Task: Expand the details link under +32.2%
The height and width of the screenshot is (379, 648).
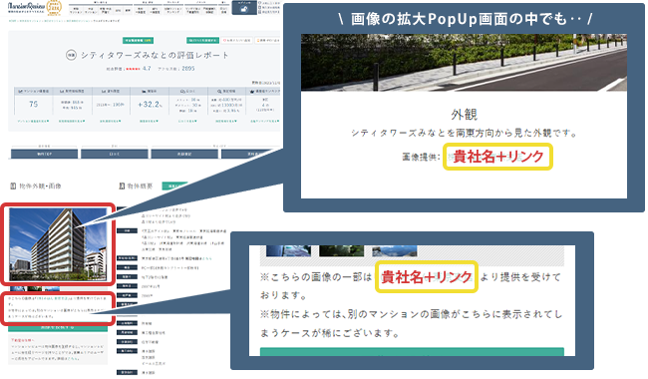Action: (x=150, y=121)
